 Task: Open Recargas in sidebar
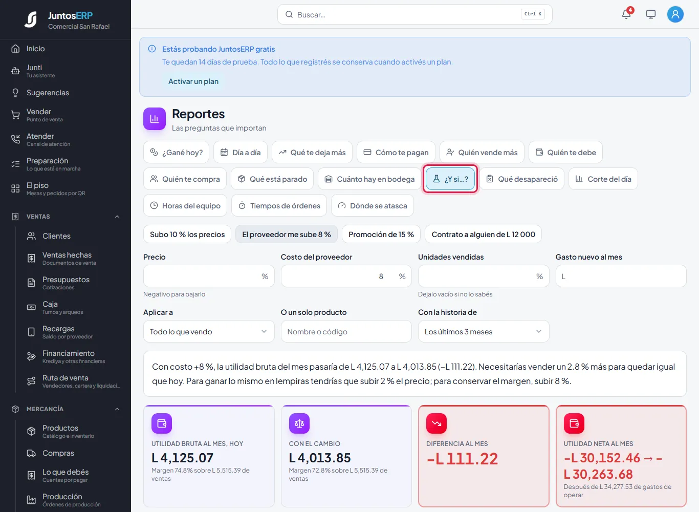(x=74, y=332)
